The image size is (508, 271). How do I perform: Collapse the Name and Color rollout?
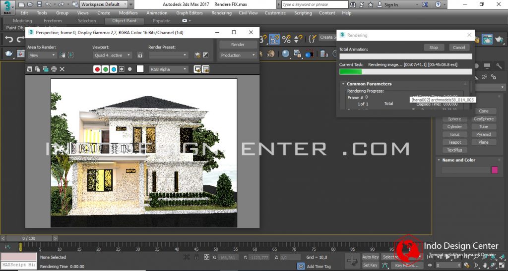click(439, 160)
